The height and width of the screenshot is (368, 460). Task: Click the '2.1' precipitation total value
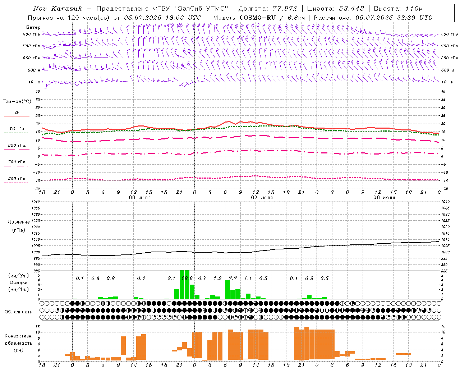click(171, 279)
